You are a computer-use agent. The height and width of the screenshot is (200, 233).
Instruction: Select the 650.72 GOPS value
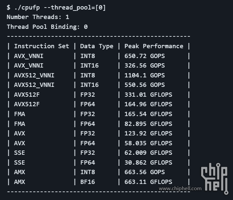pyautogui.click(x=145, y=56)
